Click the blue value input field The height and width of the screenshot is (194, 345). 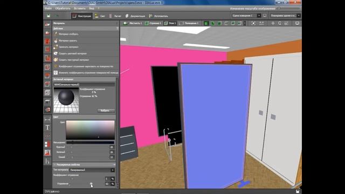[x=112, y=157]
